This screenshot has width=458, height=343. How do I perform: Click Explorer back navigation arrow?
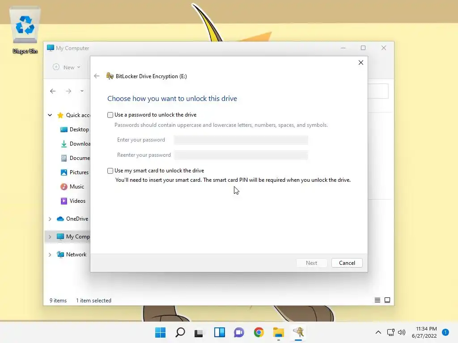(53, 91)
